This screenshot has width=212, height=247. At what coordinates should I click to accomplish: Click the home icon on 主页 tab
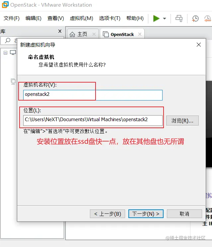coord(72,34)
